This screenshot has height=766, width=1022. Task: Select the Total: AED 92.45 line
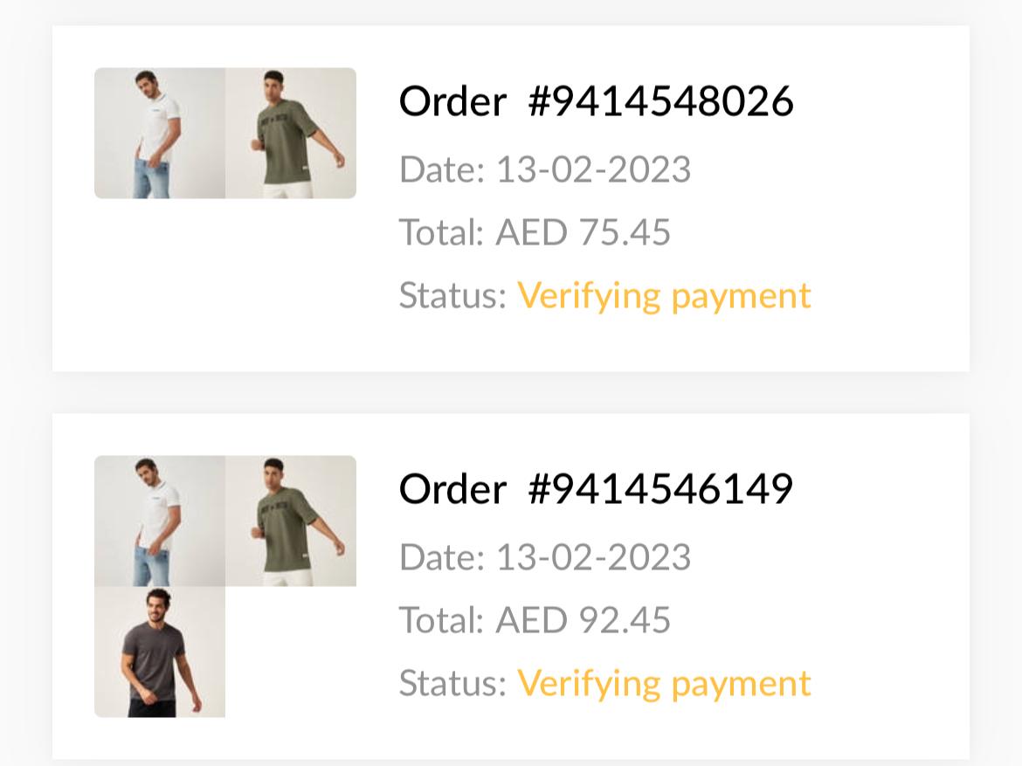535,620
